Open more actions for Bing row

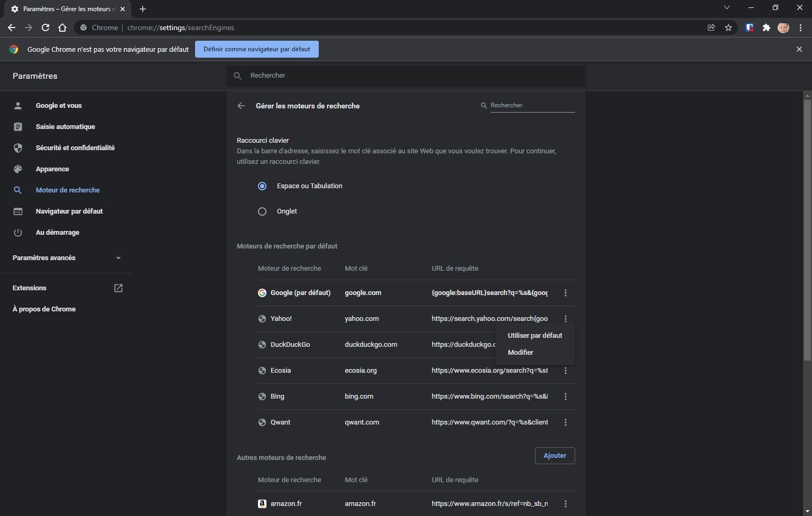pos(566,397)
